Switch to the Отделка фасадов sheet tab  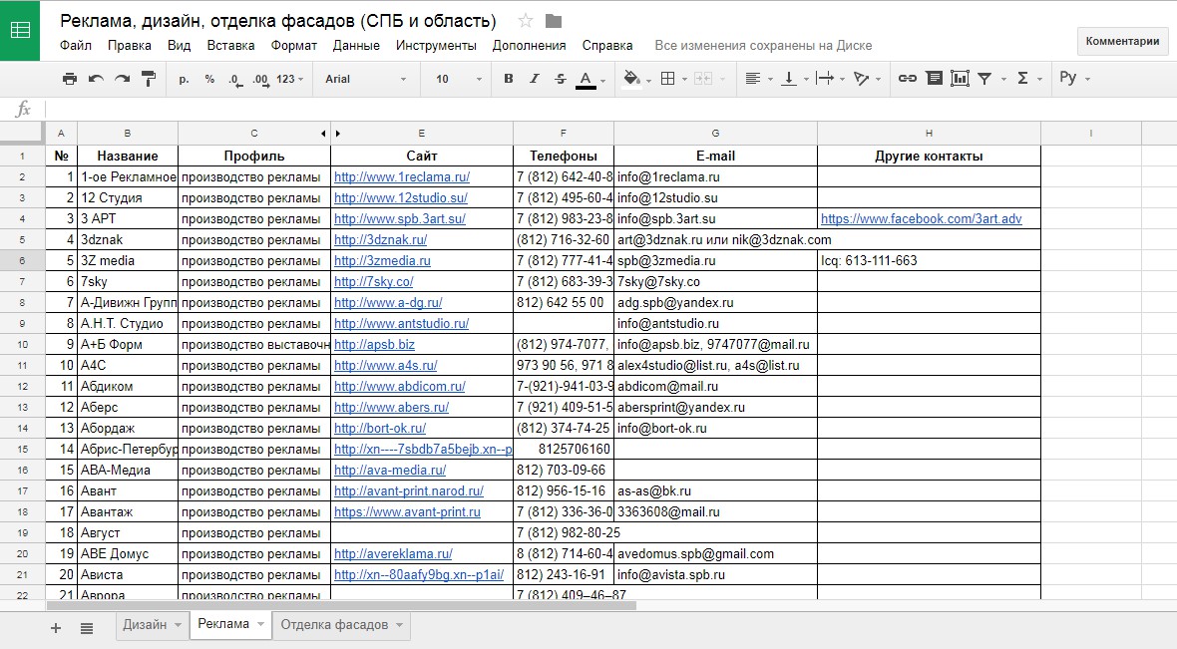[334, 624]
